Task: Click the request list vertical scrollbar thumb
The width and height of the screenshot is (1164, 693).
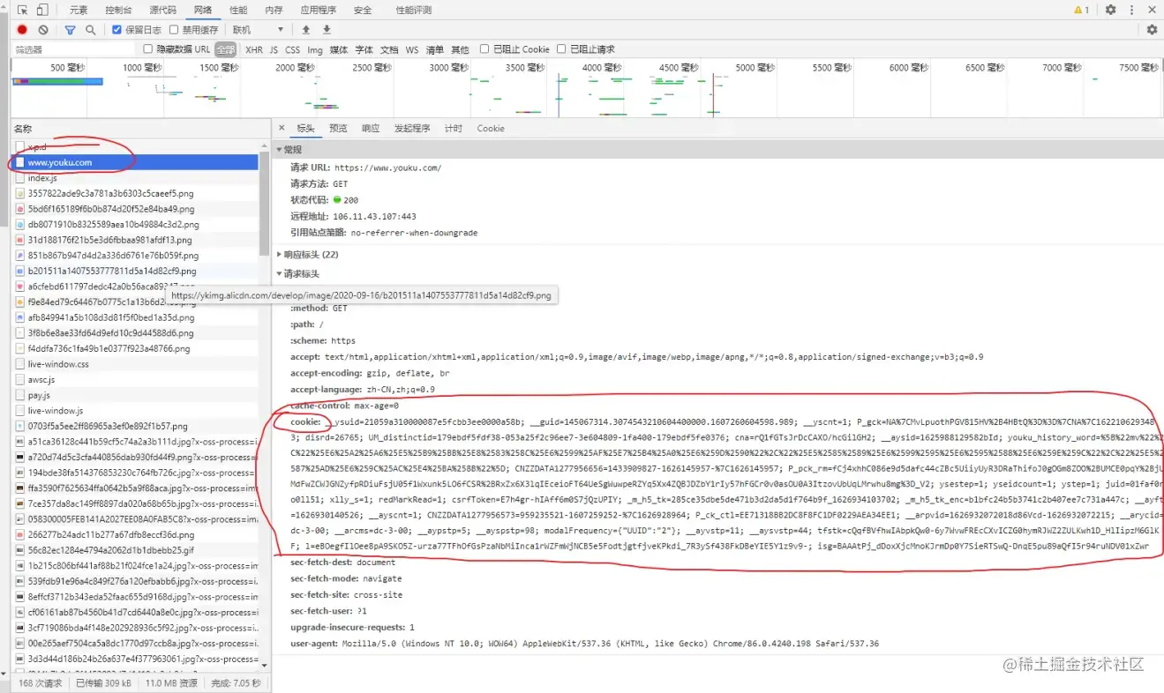Action: [x=264, y=203]
